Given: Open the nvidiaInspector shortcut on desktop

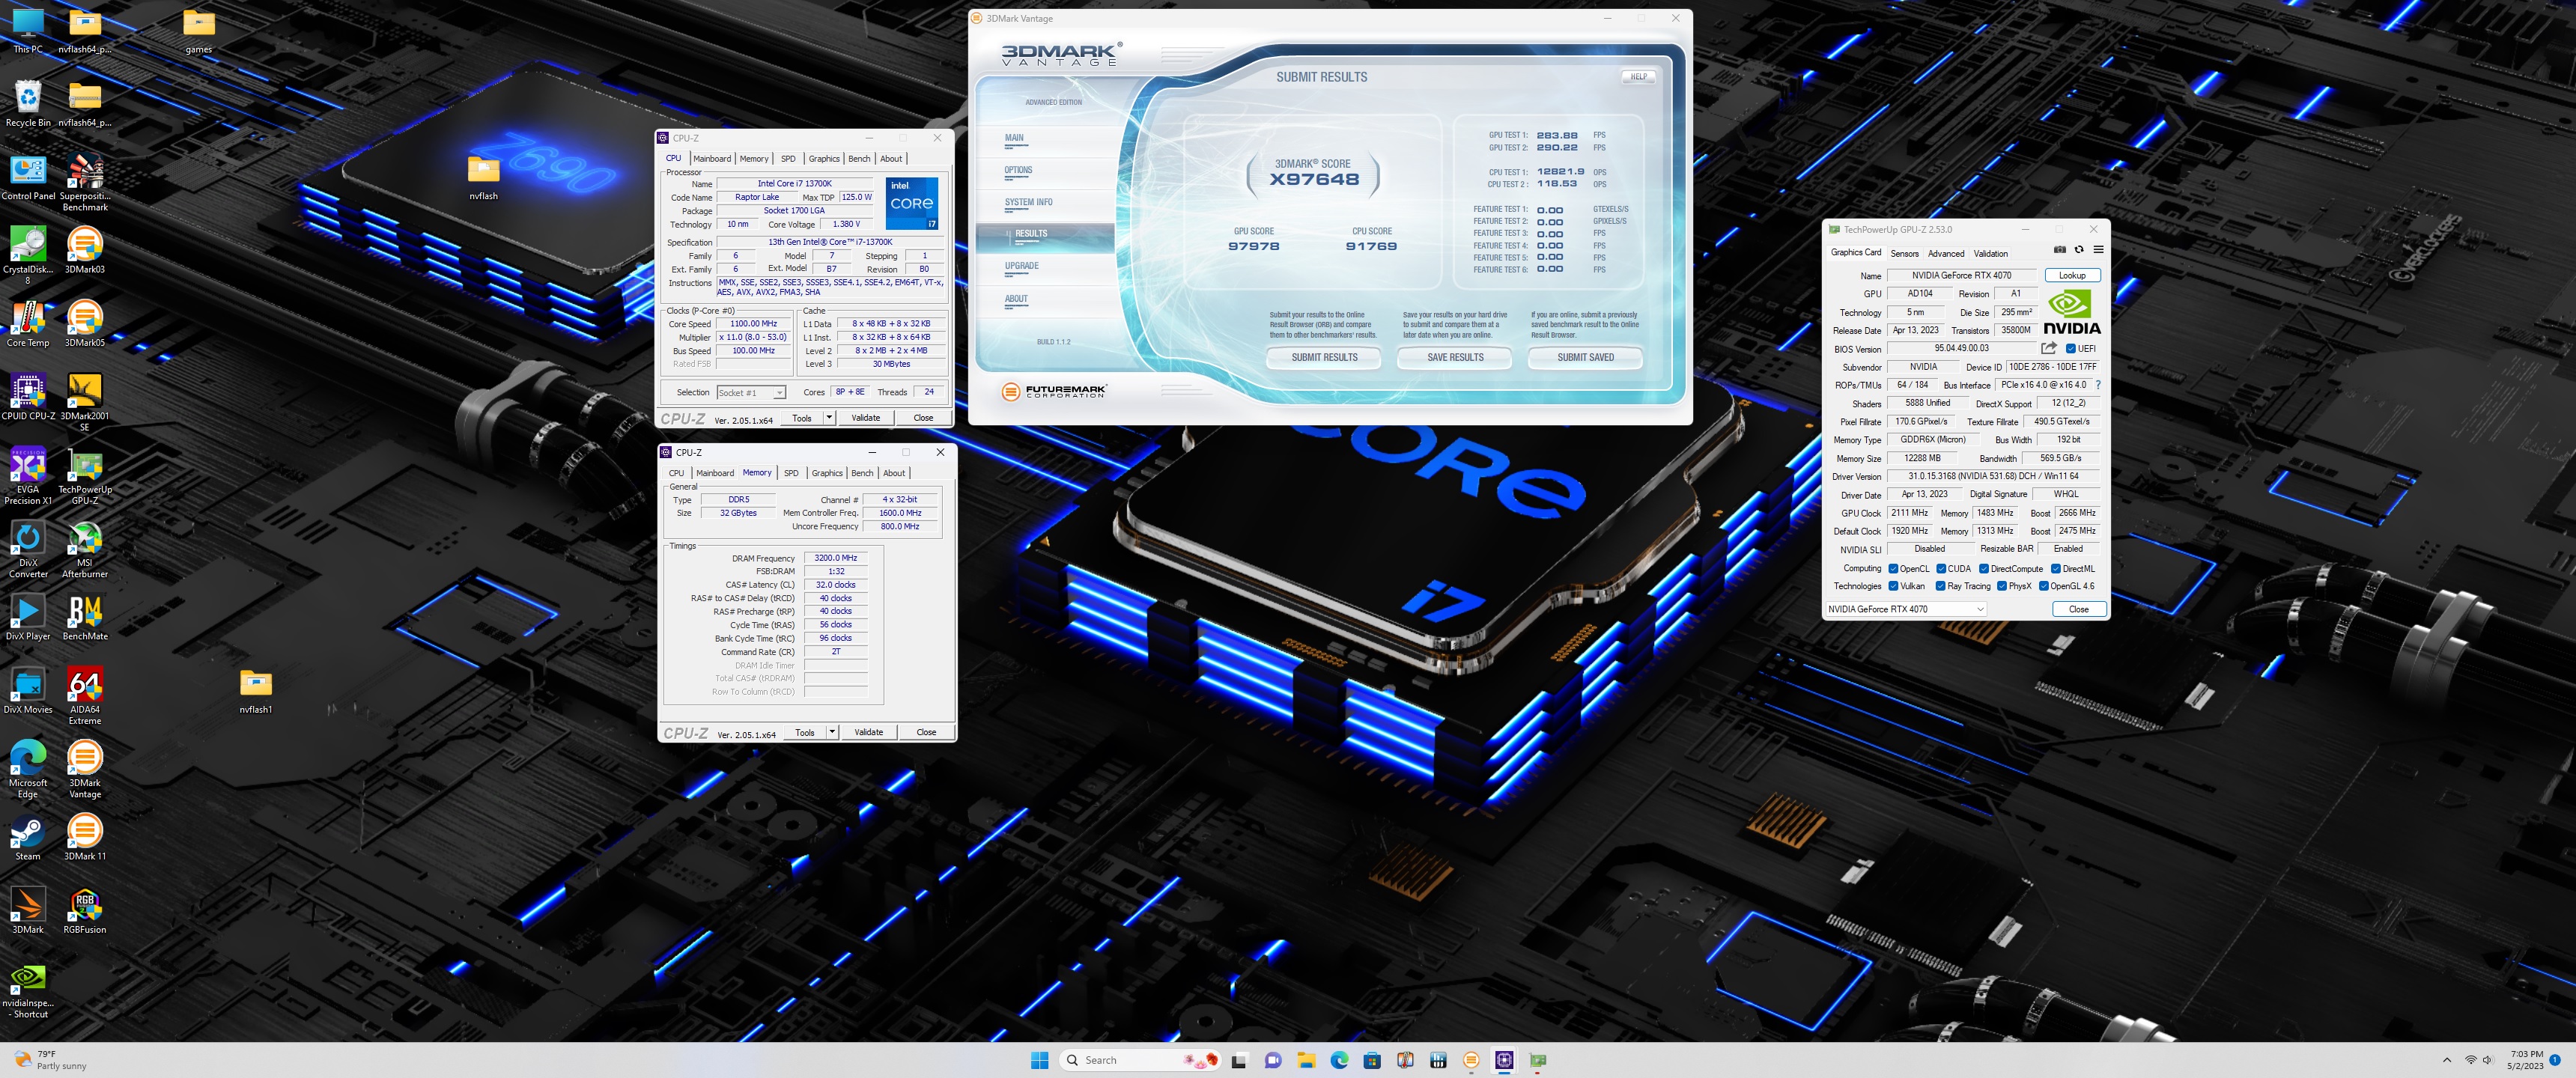Looking at the screenshot, I should coord(28,990).
